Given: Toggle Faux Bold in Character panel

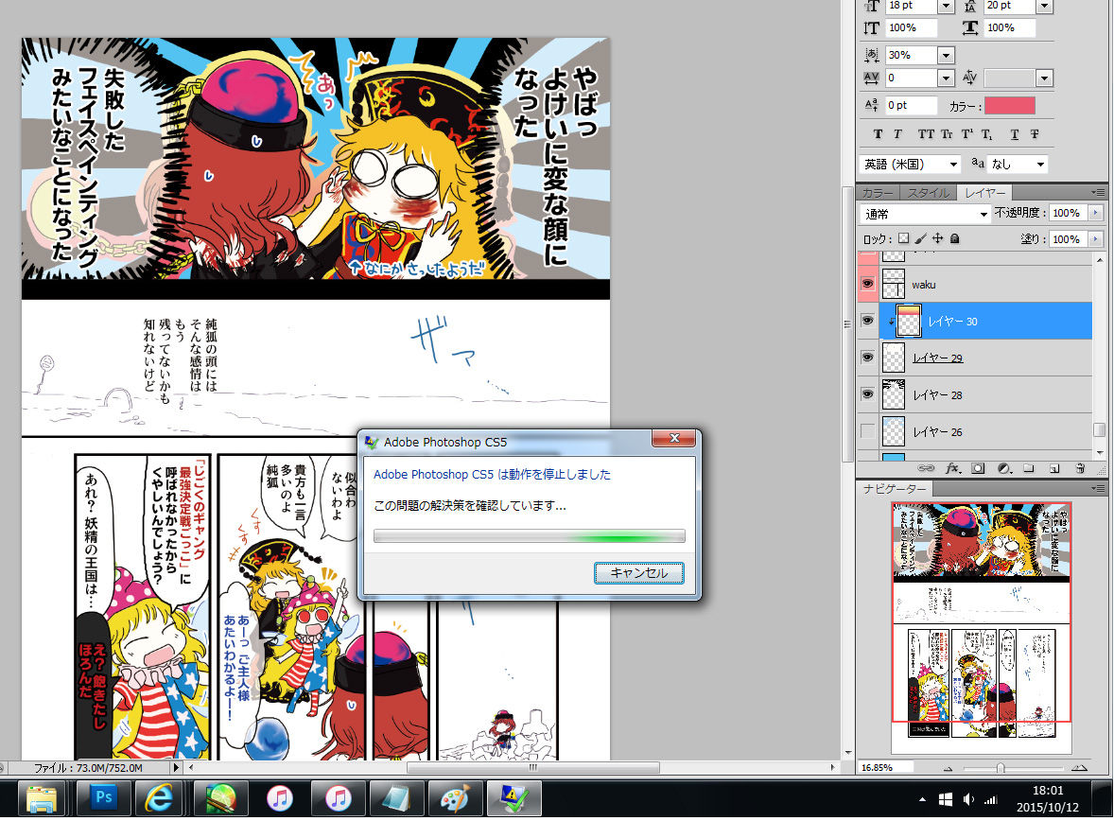Looking at the screenshot, I should click(879, 134).
